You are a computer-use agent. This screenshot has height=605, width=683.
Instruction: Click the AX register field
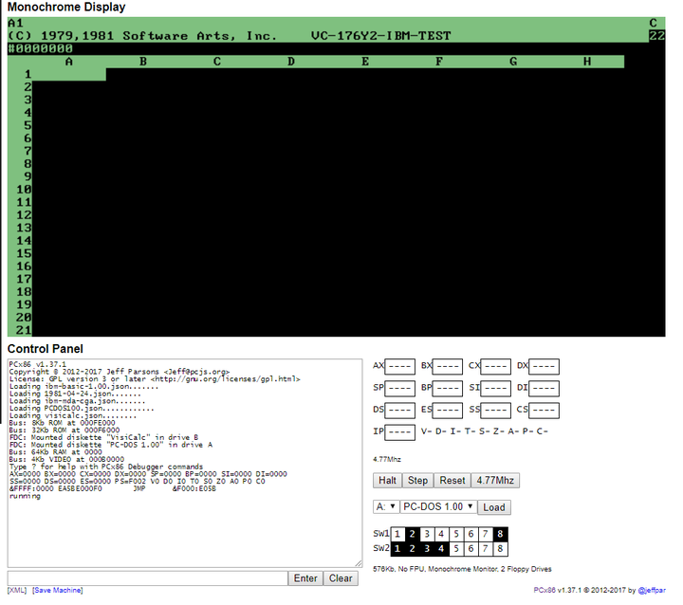point(401,366)
